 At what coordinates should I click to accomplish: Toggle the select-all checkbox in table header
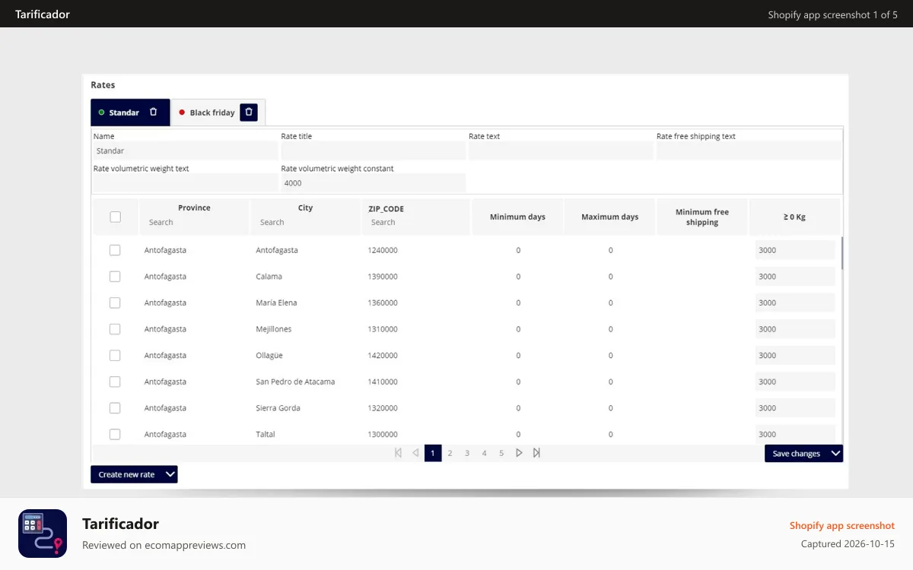tap(115, 217)
